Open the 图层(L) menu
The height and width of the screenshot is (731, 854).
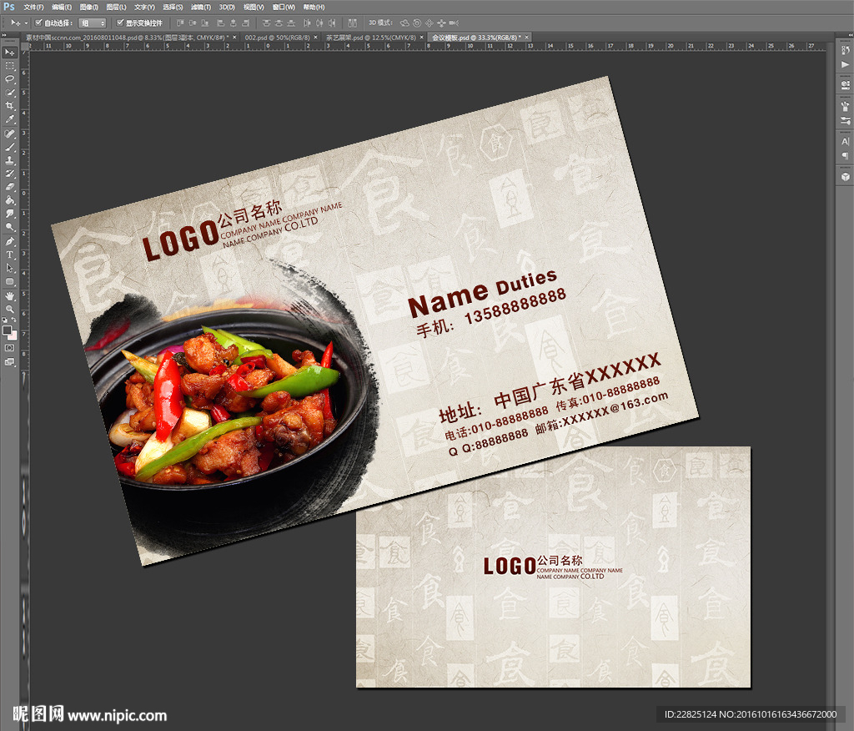point(116,7)
